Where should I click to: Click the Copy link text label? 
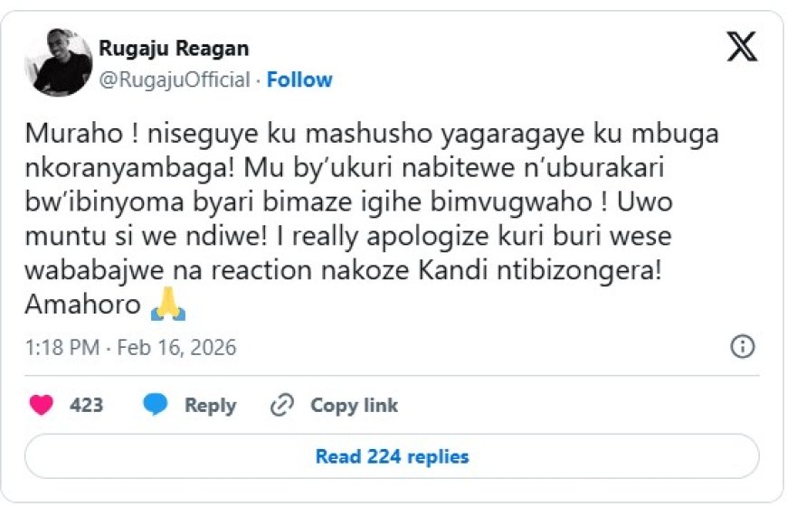point(354,406)
